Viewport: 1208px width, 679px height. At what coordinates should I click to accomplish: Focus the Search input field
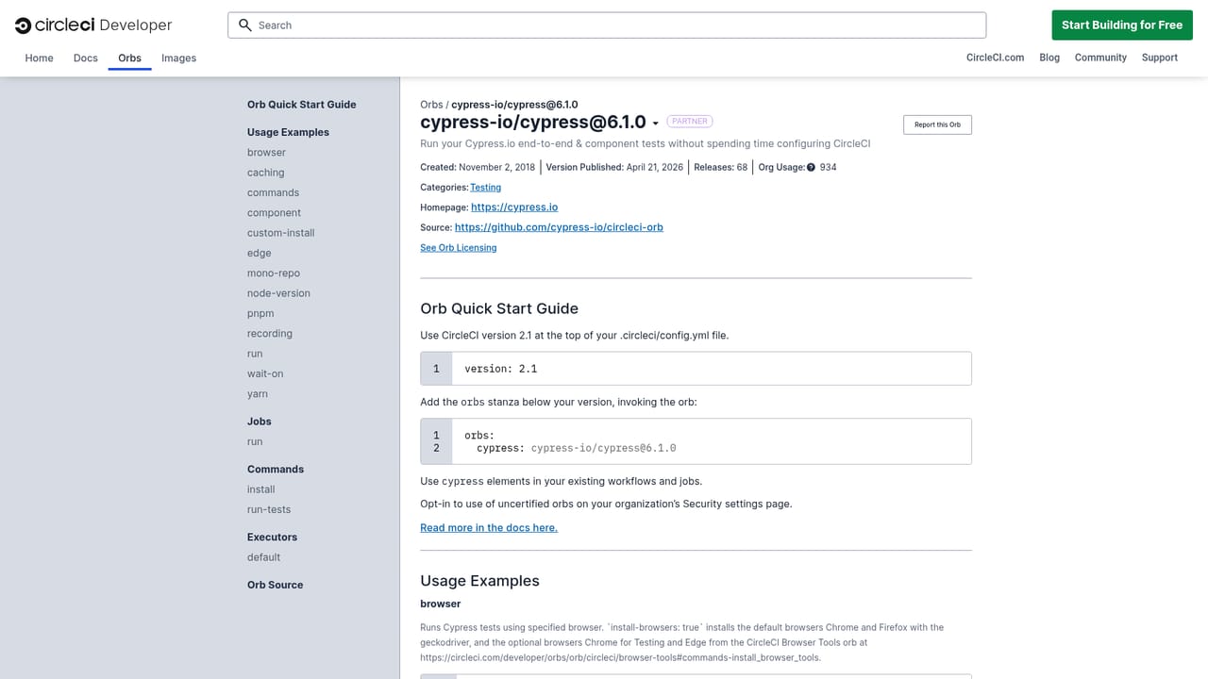[x=607, y=25]
